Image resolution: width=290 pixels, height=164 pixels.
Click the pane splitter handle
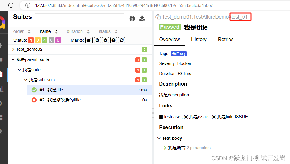(153, 113)
